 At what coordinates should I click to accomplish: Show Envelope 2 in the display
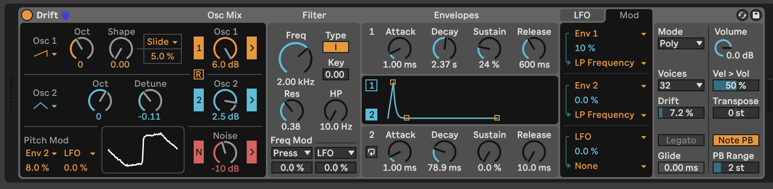(371, 115)
